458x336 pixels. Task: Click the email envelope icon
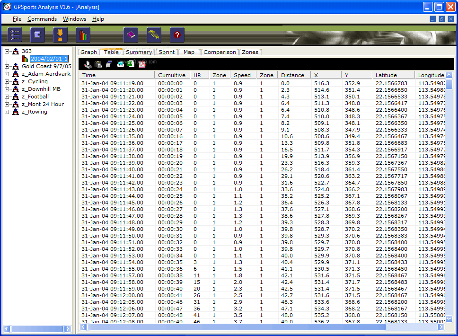(x=120, y=64)
